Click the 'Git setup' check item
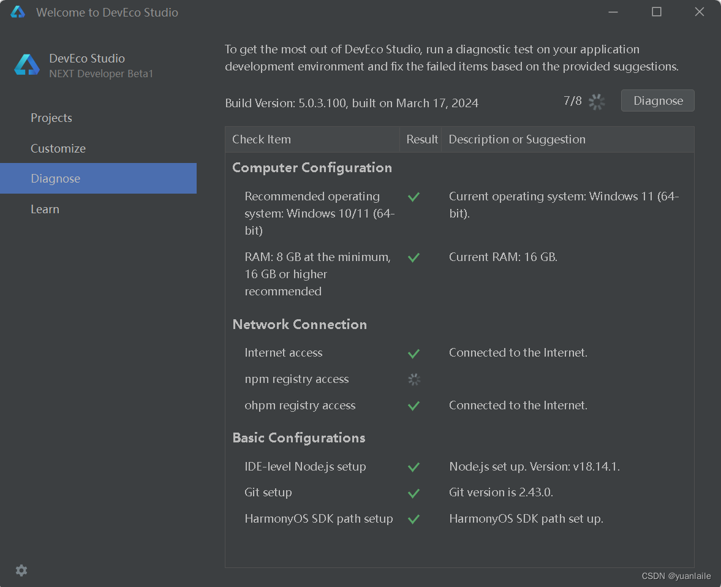 coord(268,492)
